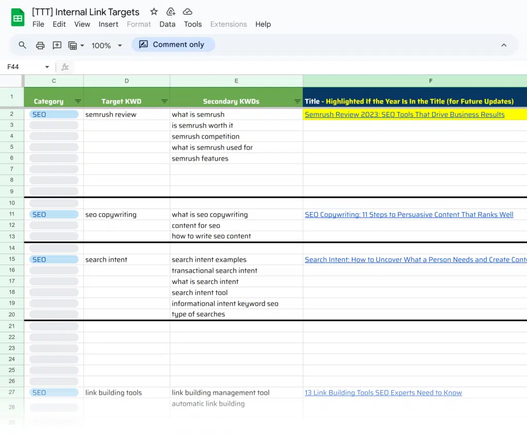Click the print icon in the toolbar
Viewport: 527px width, 438px height.
[x=40, y=45]
